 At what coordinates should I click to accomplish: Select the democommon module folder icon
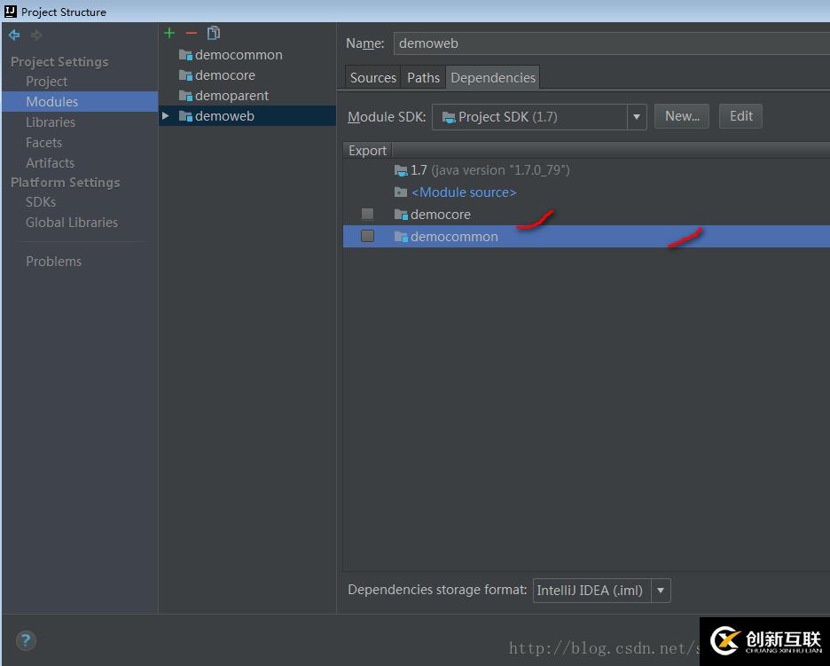click(185, 55)
